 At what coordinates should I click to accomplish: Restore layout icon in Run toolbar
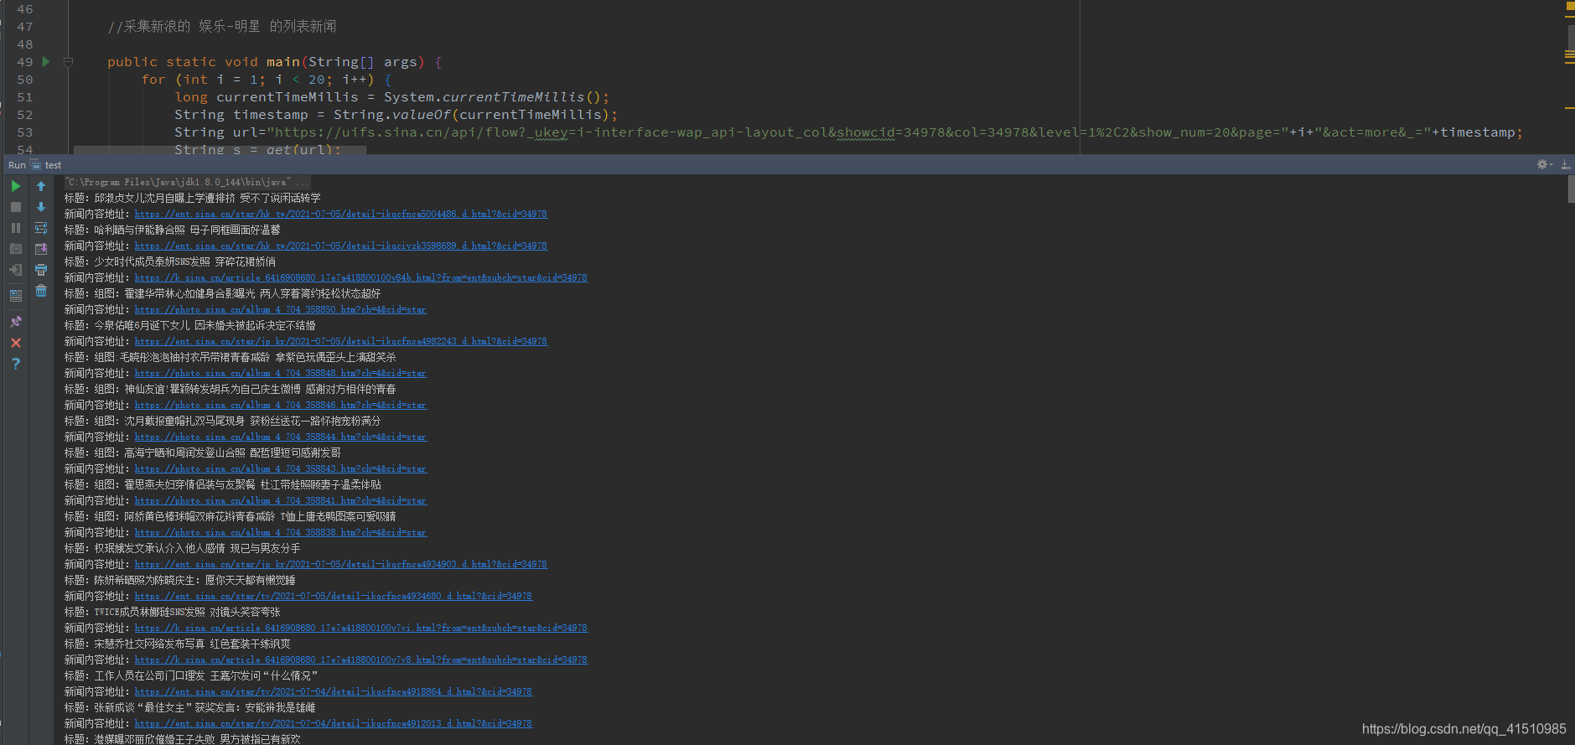(16, 295)
